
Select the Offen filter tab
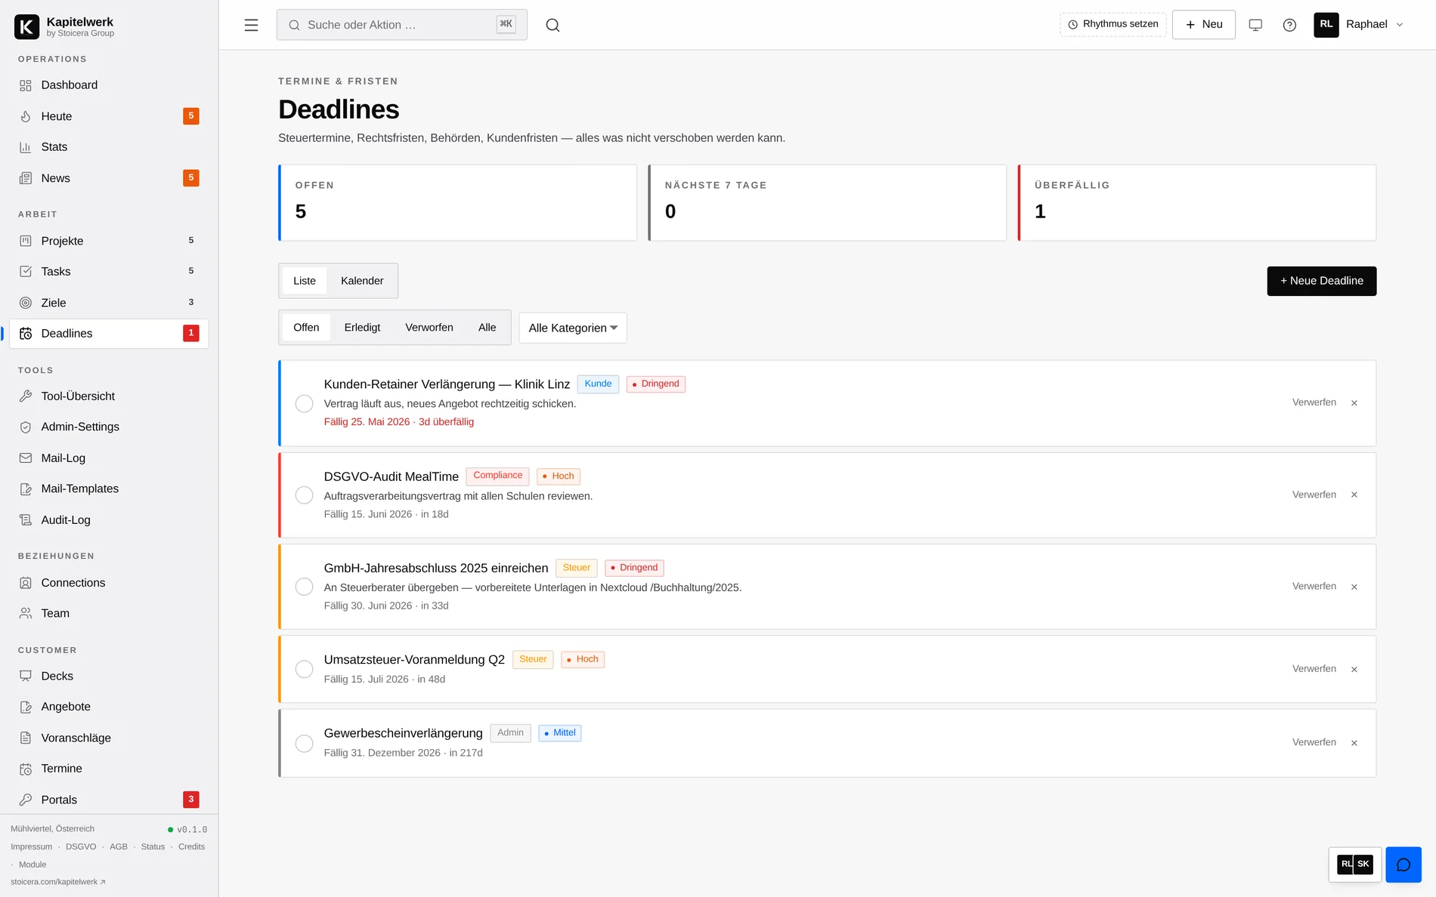click(x=306, y=328)
